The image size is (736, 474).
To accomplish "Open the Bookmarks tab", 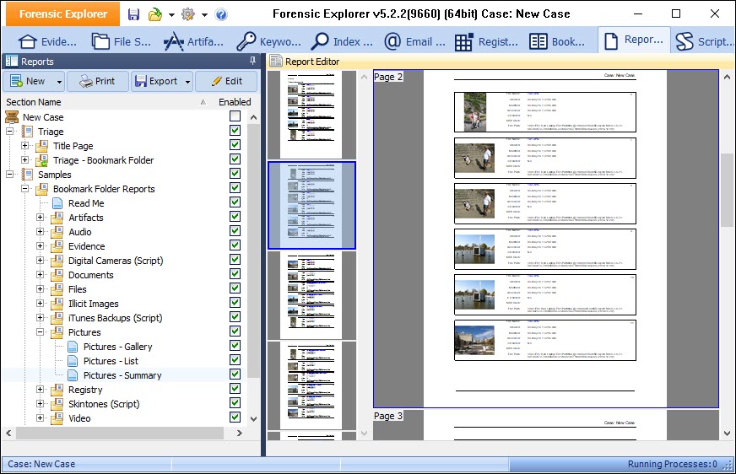I will point(557,41).
